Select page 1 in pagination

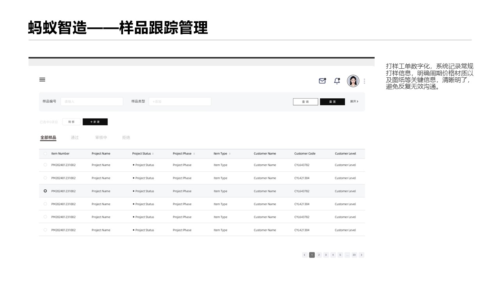coord(312,255)
